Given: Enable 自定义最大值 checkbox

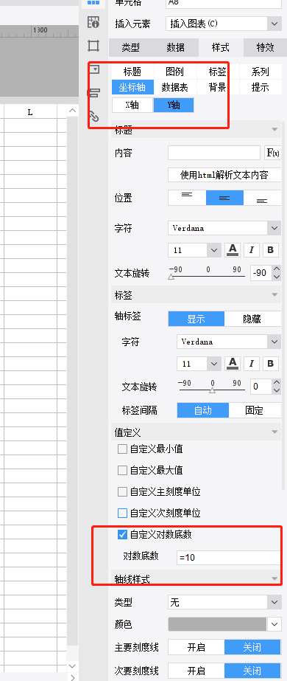Looking at the screenshot, I should point(122,470).
